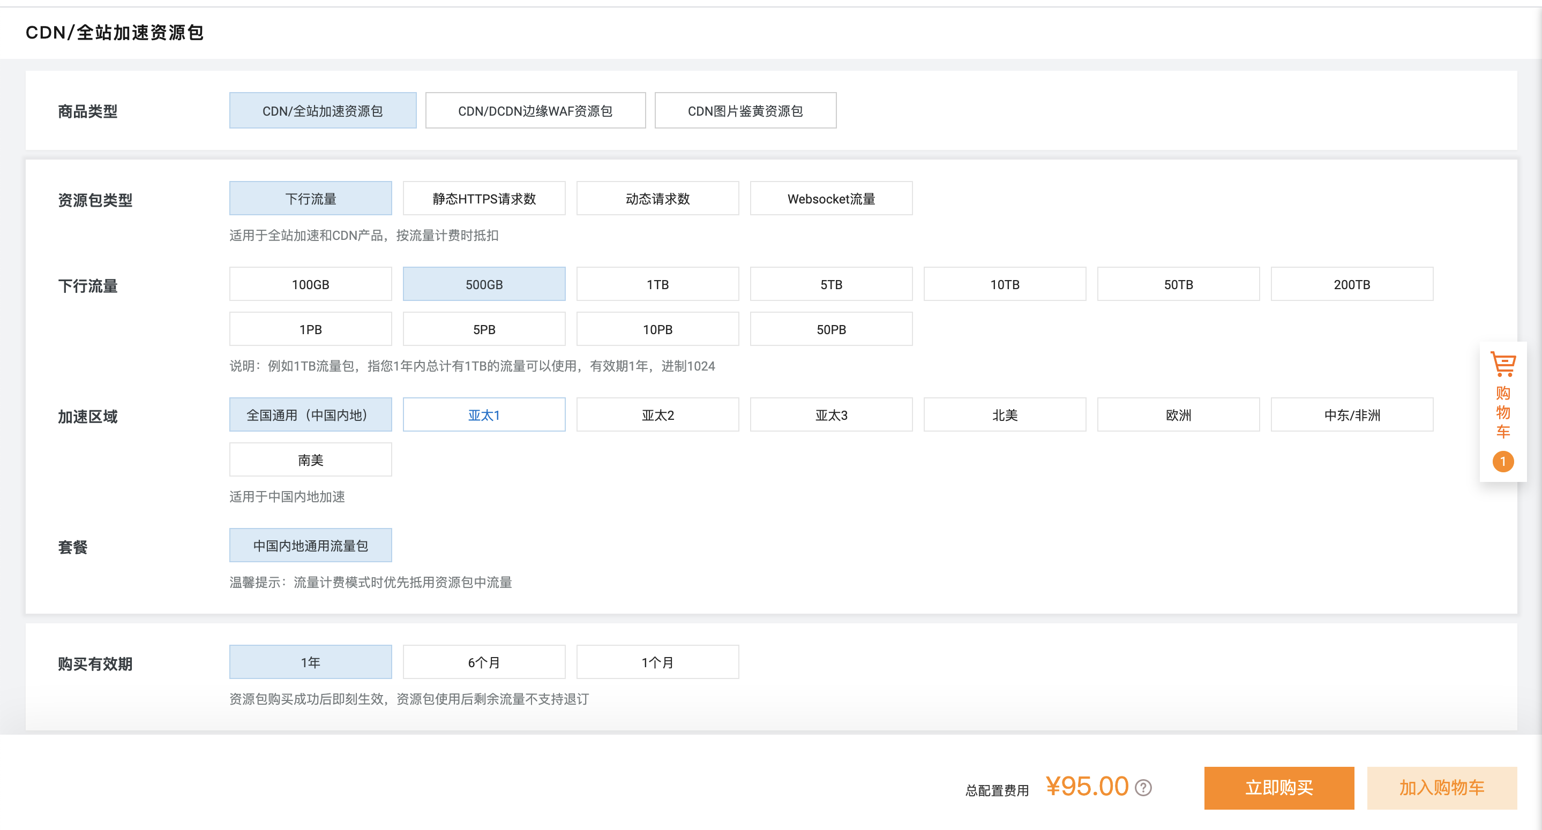Choose the 中东/非洲 region
The image size is (1542, 830).
point(1352,414)
